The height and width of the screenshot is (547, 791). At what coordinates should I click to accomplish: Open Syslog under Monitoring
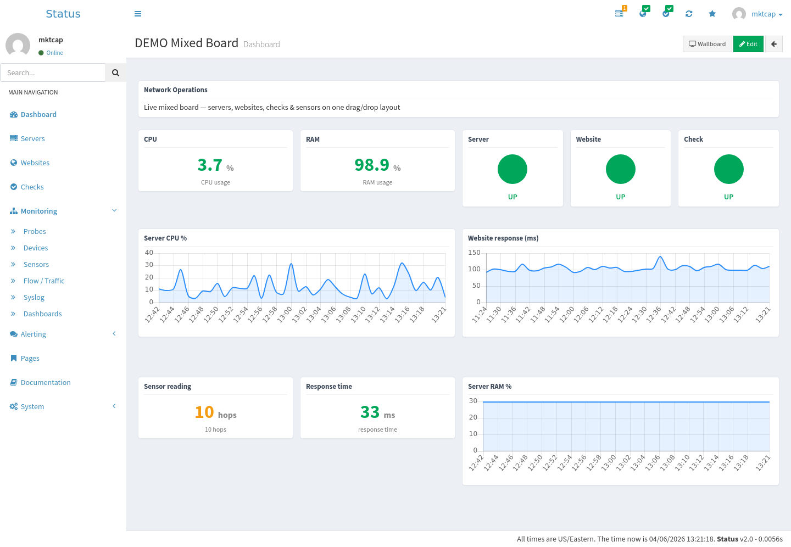pos(34,297)
